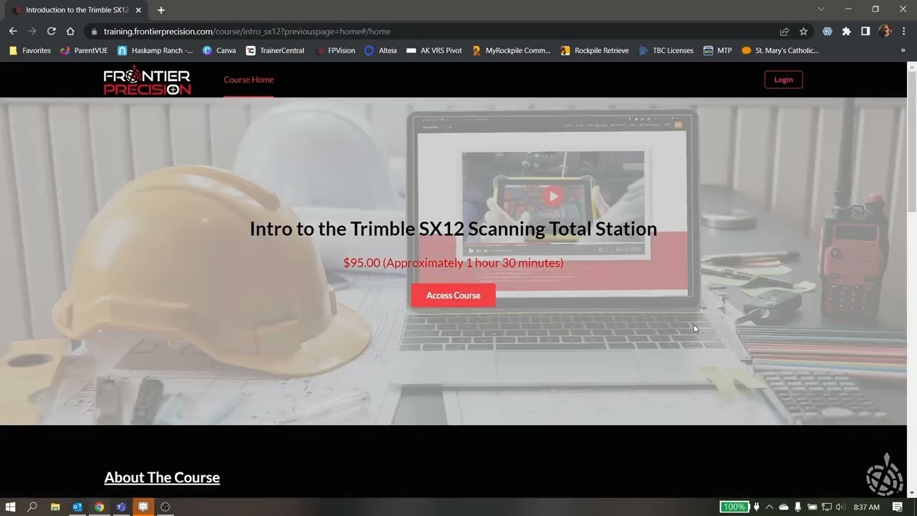Show hidden system tray icons
Screen dimensions: 917x516
(x=769, y=507)
